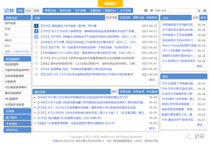Select the 热点内容 tab
This screenshot has width=211, height=145.
(112, 18)
